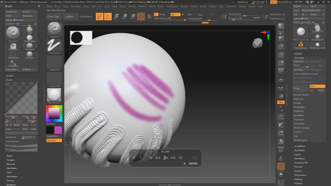Expand the Dynamic Subdiv section

tap(301, 95)
